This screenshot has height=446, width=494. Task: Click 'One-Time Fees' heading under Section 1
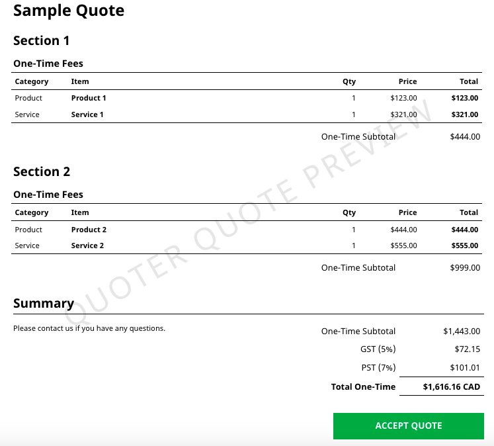pyautogui.click(x=48, y=64)
